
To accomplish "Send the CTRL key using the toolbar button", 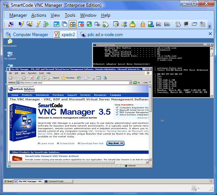I will pyautogui.click(x=167, y=24).
